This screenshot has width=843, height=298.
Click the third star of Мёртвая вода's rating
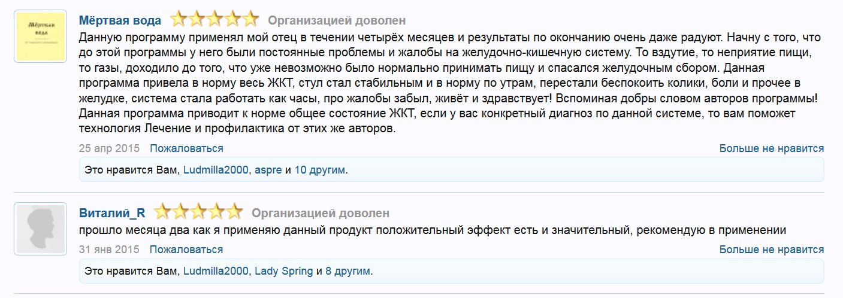(x=214, y=20)
